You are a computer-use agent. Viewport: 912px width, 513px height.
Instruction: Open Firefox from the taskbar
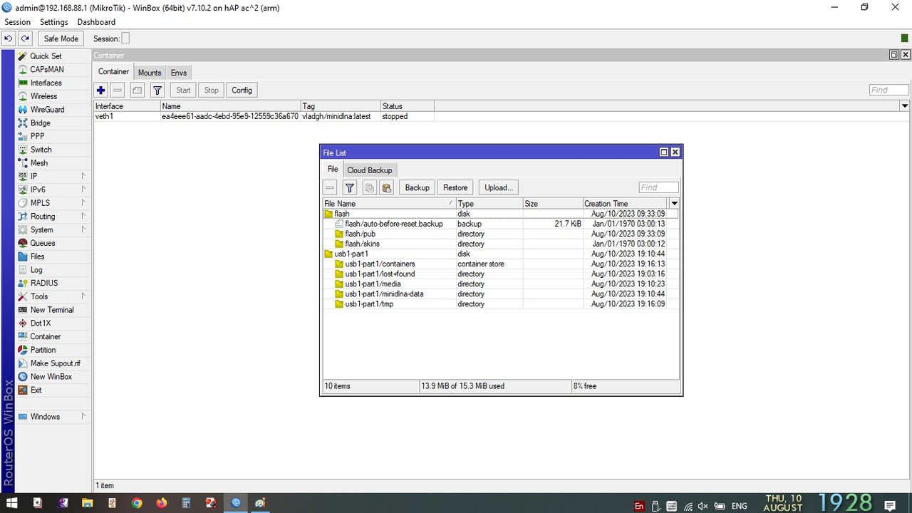161,503
